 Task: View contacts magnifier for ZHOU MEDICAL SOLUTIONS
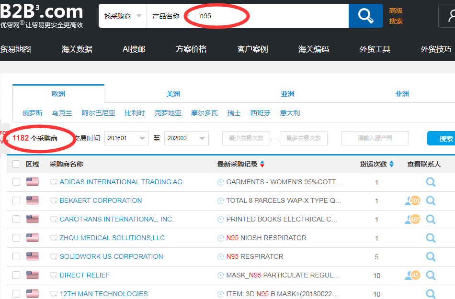(431, 238)
